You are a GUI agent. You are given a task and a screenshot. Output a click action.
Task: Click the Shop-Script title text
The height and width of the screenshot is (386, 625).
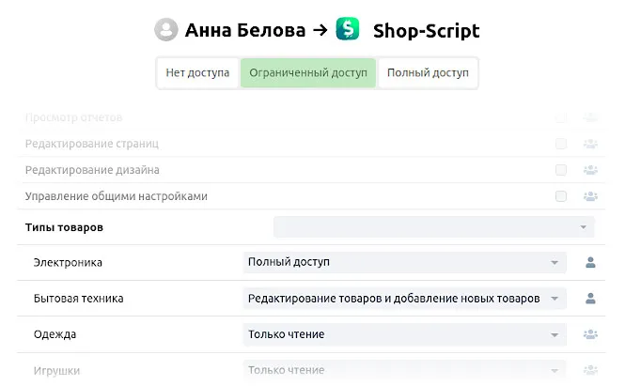click(x=426, y=31)
